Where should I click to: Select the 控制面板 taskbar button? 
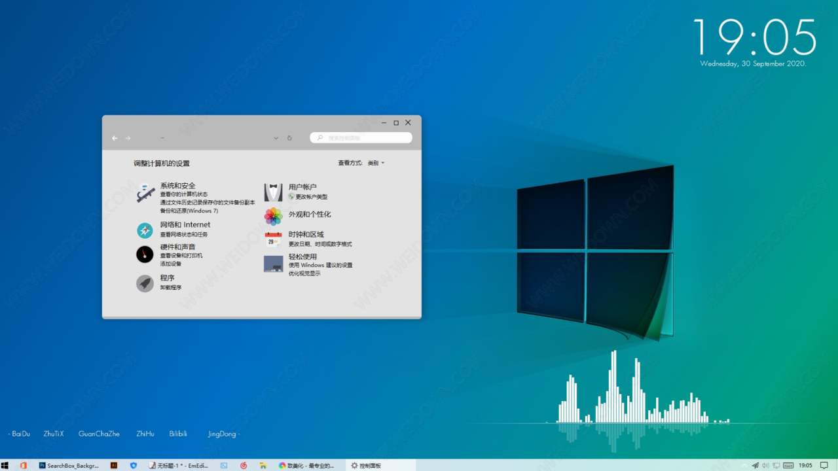(x=380, y=465)
